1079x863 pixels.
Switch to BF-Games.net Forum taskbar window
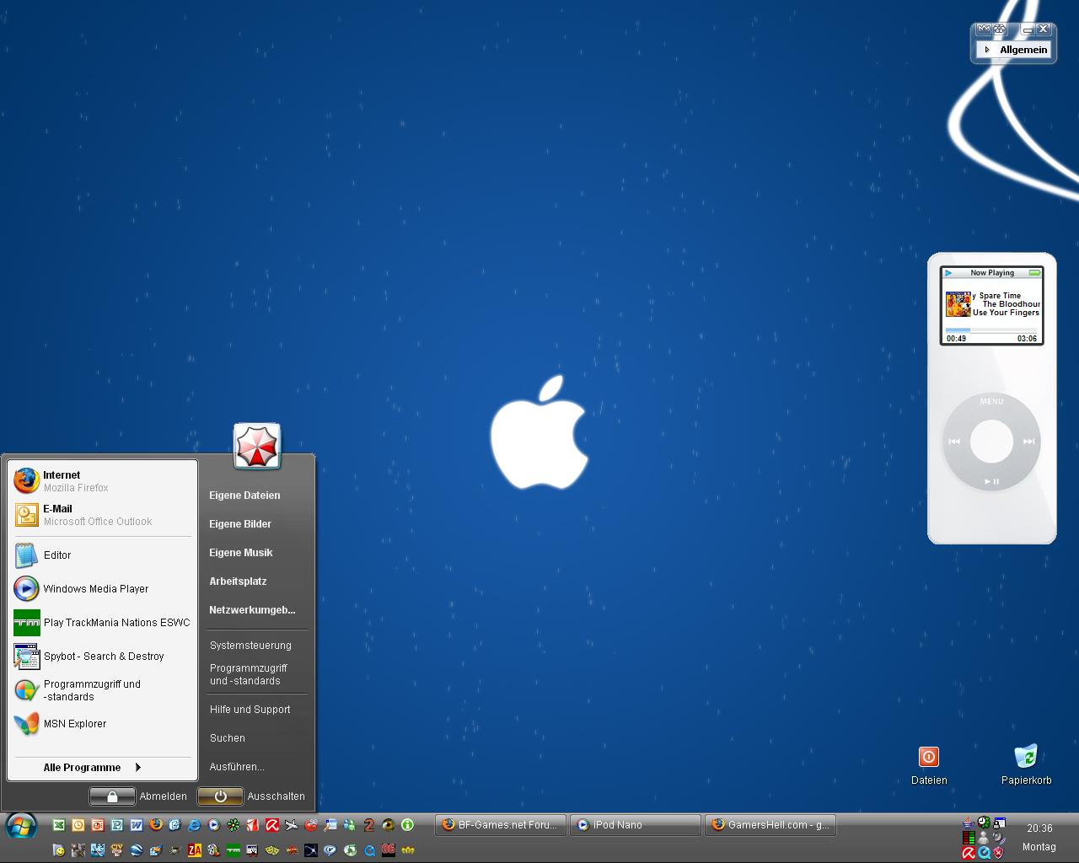point(501,825)
